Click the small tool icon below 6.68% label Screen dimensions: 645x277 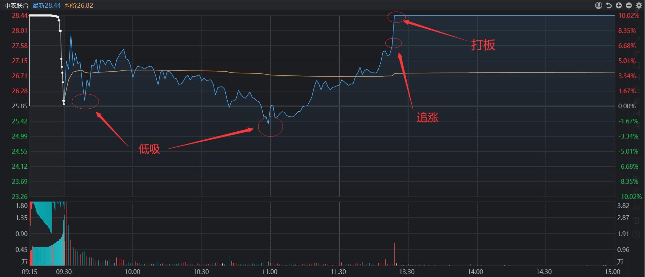[x=636, y=53]
